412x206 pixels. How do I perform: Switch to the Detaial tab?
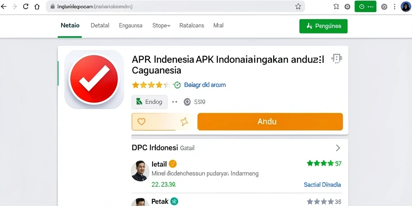tap(100, 25)
